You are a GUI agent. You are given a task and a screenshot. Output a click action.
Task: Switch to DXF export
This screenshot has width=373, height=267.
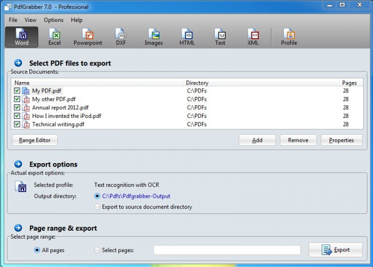pyautogui.click(x=121, y=37)
